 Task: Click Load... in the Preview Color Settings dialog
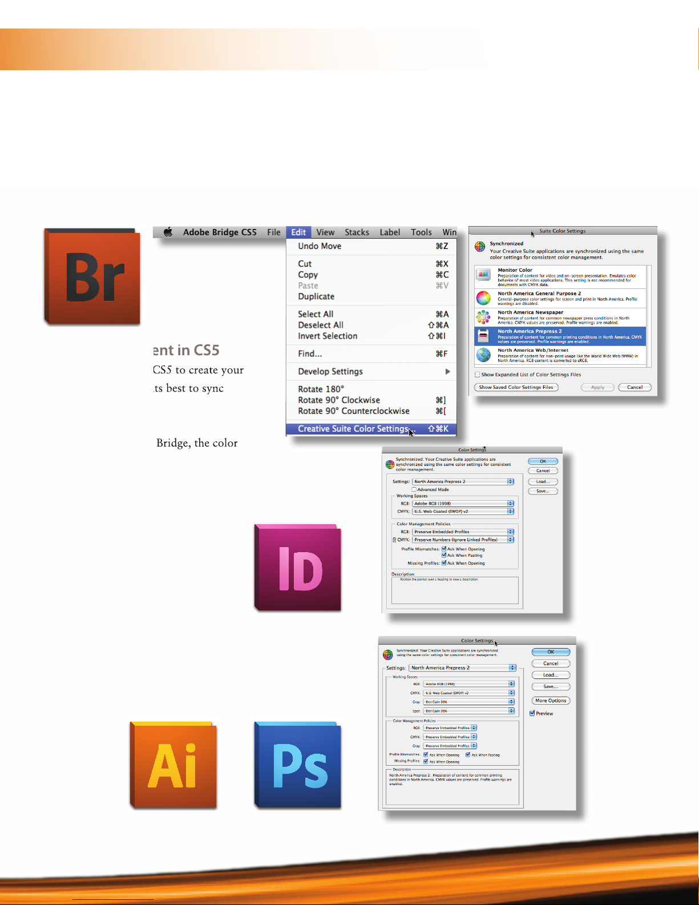(551, 675)
